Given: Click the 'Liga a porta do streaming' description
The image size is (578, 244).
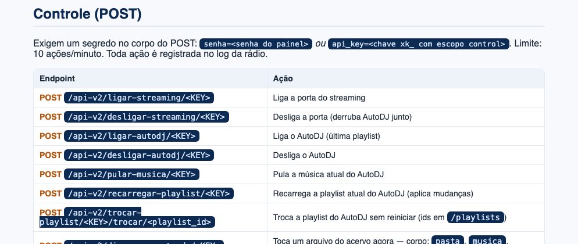Looking at the screenshot, I should click(x=319, y=98).
